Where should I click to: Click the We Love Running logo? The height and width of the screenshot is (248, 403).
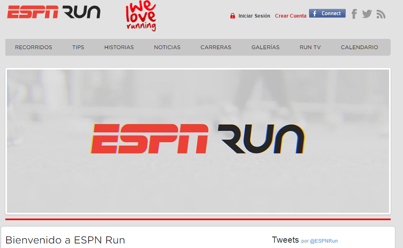(x=141, y=17)
